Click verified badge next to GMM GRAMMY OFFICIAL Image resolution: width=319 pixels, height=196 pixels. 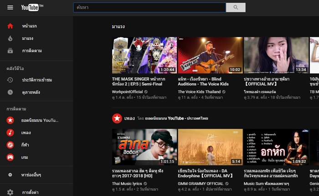227,184
